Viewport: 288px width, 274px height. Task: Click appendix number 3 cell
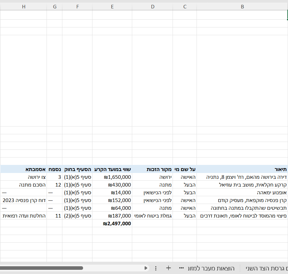point(55,177)
